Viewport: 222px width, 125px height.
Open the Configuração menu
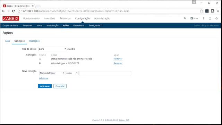pyautogui.click(x=83, y=18)
